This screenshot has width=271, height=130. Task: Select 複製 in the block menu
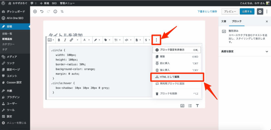(177, 57)
